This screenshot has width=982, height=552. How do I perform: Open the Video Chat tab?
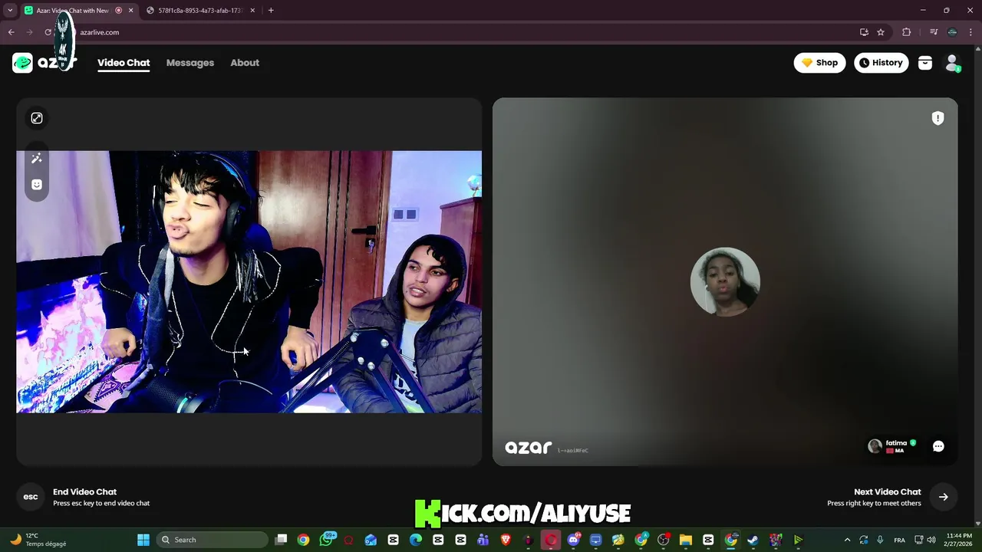click(x=124, y=63)
